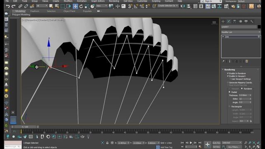Open the object color swatch beside the name field
The width and height of the screenshot is (265, 149).
coord(259,26)
